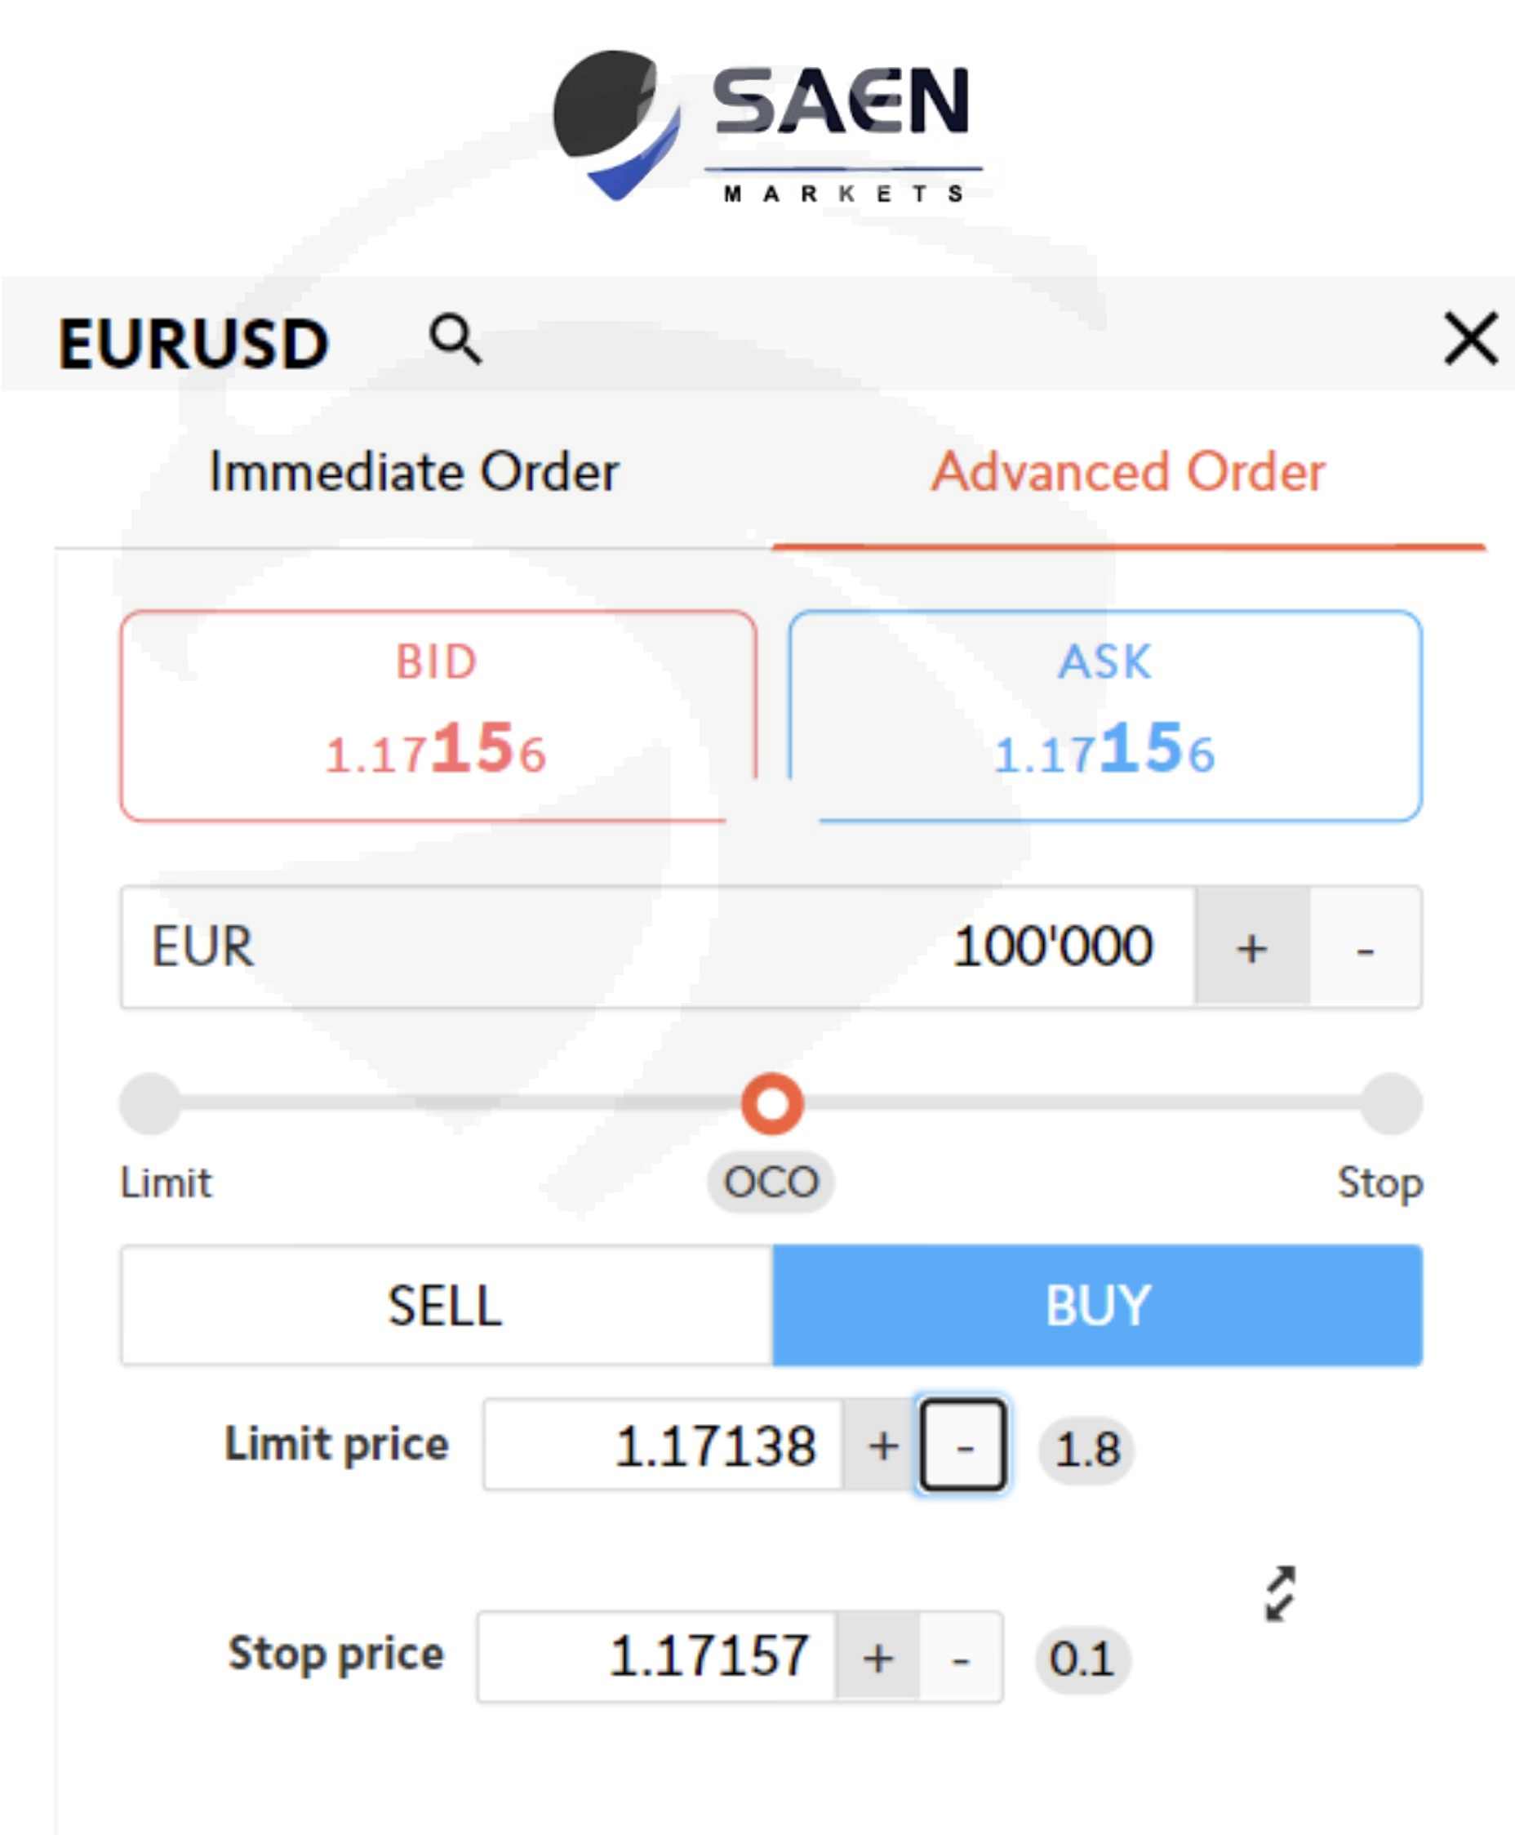This screenshot has height=1835, width=1515.
Task: Click the ASK price box
Action: [x=1105, y=715]
